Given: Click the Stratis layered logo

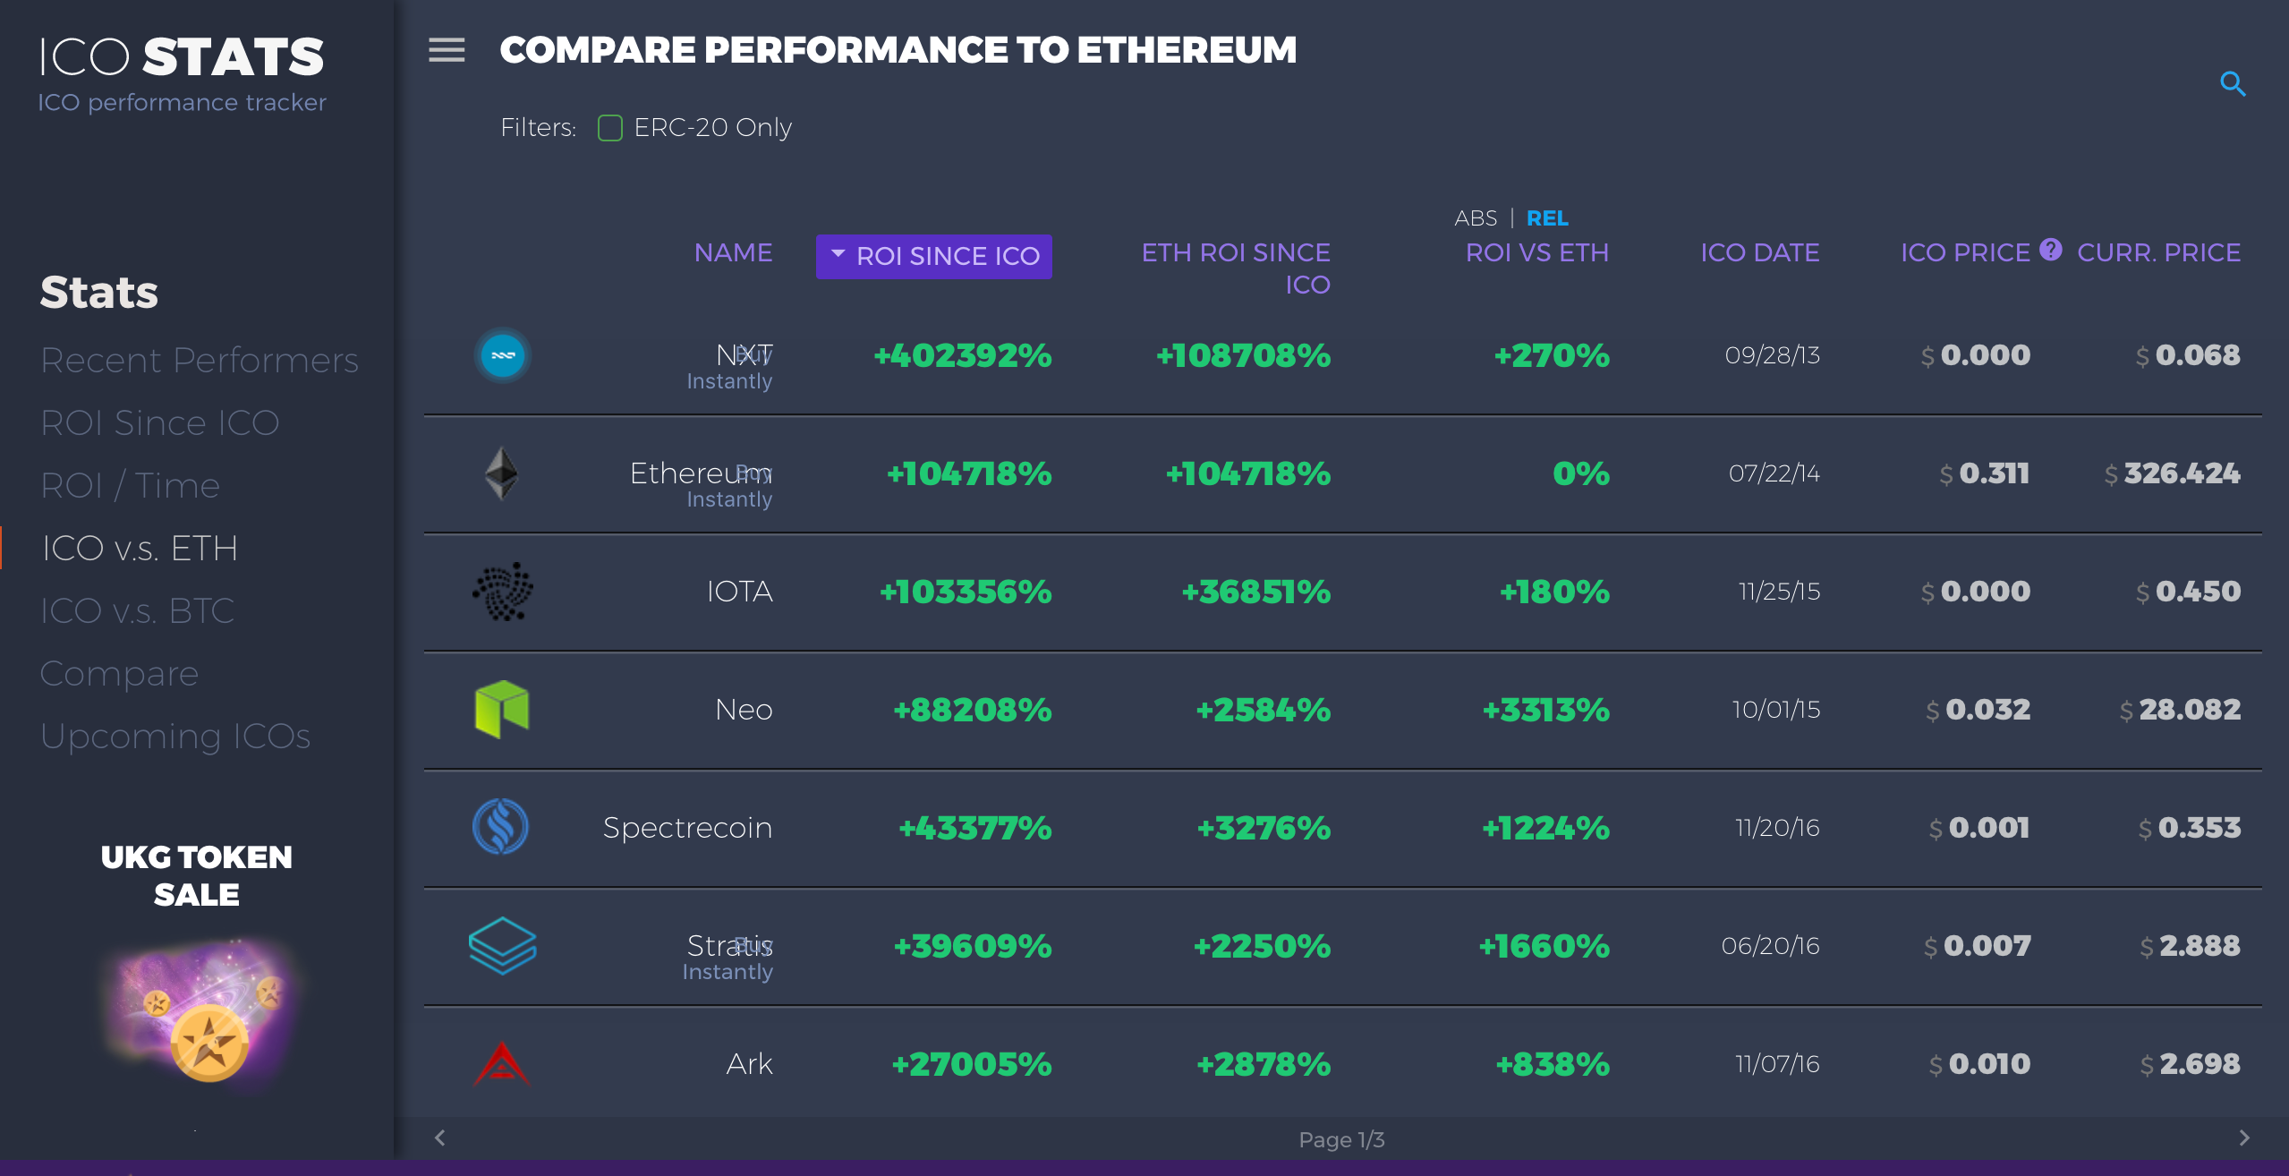Looking at the screenshot, I should coord(502,945).
